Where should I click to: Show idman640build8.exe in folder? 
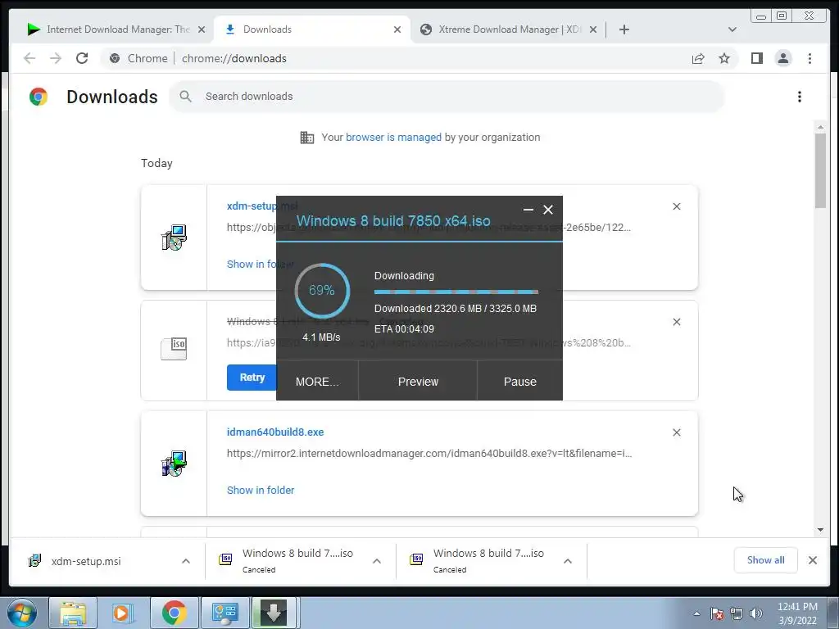261,490
